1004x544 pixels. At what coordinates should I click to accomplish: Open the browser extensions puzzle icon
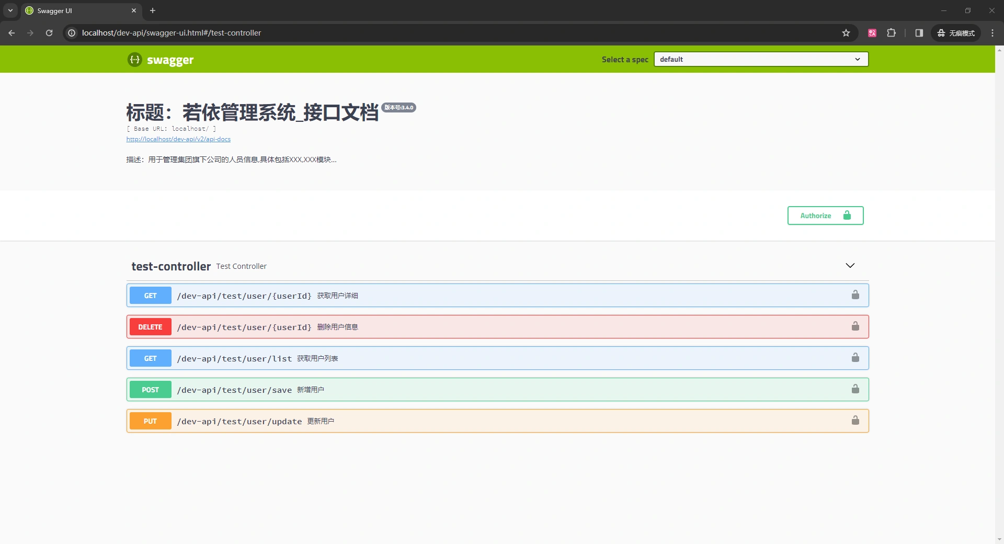tap(892, 33)
